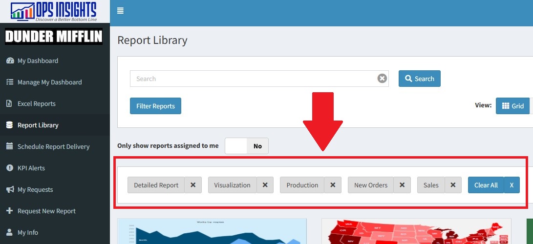Toggle the hamburger sidebar menu icon

(x=120, y=11)
